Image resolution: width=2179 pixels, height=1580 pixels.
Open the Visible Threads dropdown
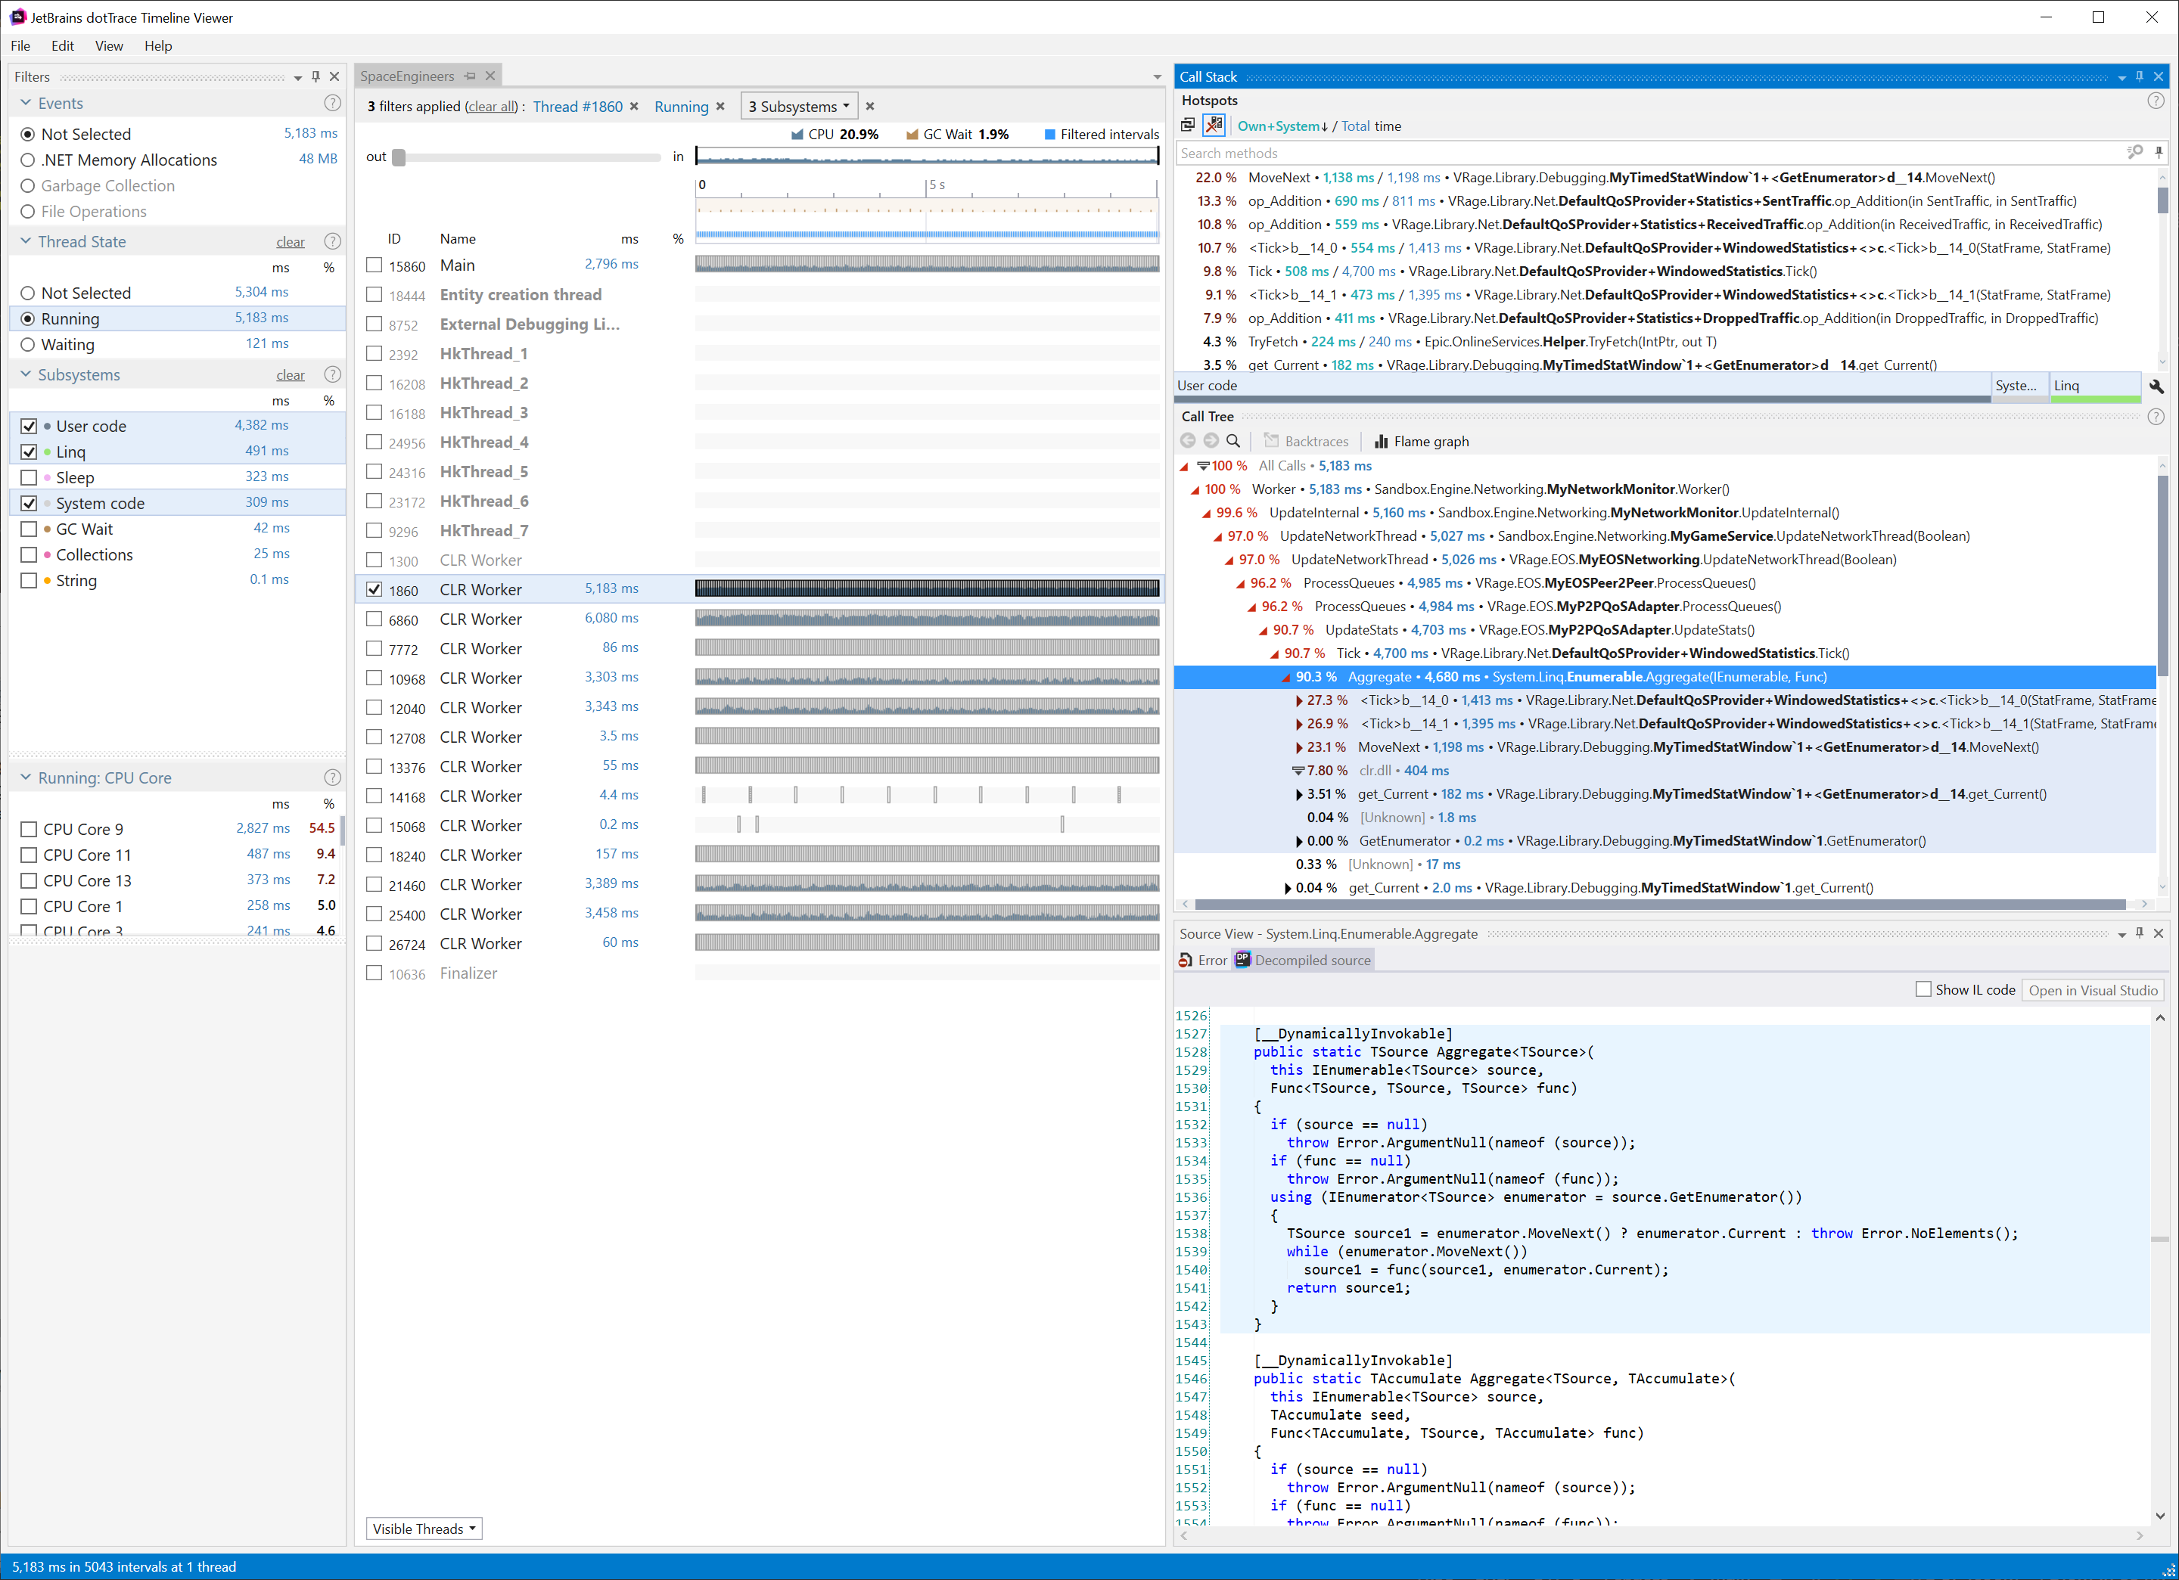[424, 1529]
